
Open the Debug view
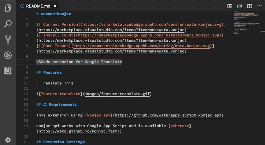tap(8, 55)
